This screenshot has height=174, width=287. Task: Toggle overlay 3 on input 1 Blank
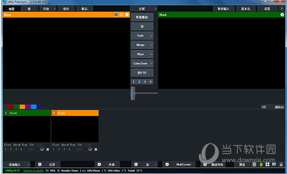(x=16, y=149)
